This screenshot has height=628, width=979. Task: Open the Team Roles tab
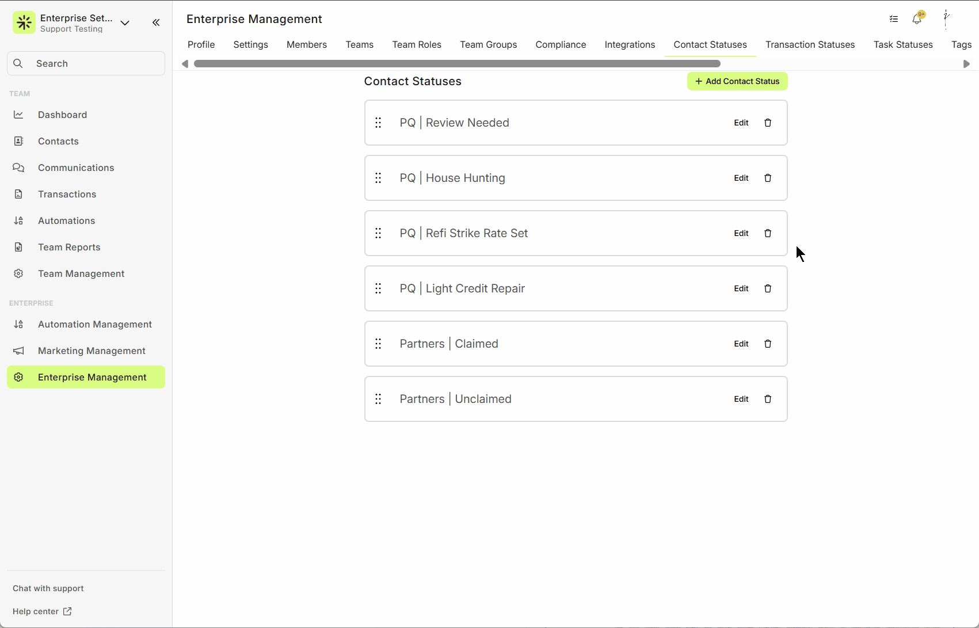tap(417, 45)
